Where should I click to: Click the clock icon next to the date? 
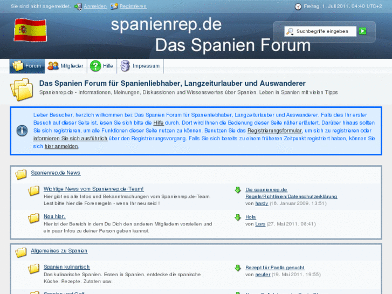(298, 6)
